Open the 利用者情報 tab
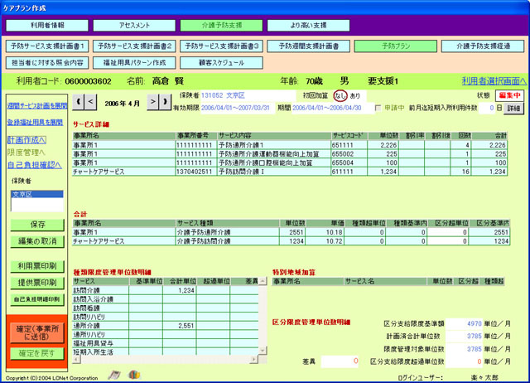Image resolution: width=530 pixels, height=383 pixels. (47, 26)
